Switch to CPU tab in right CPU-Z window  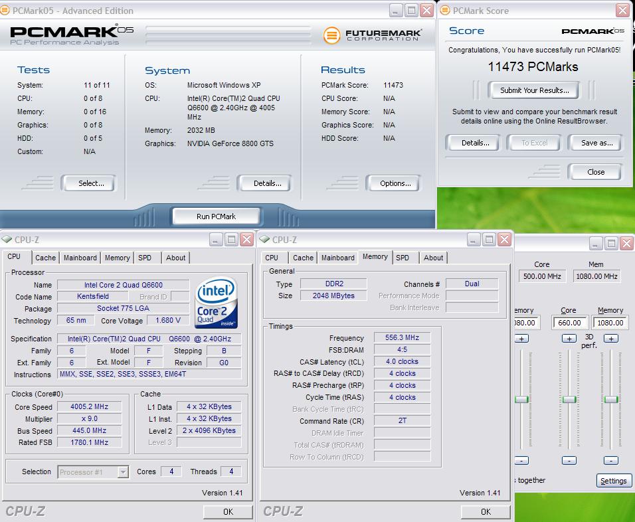tap(271, 258)
